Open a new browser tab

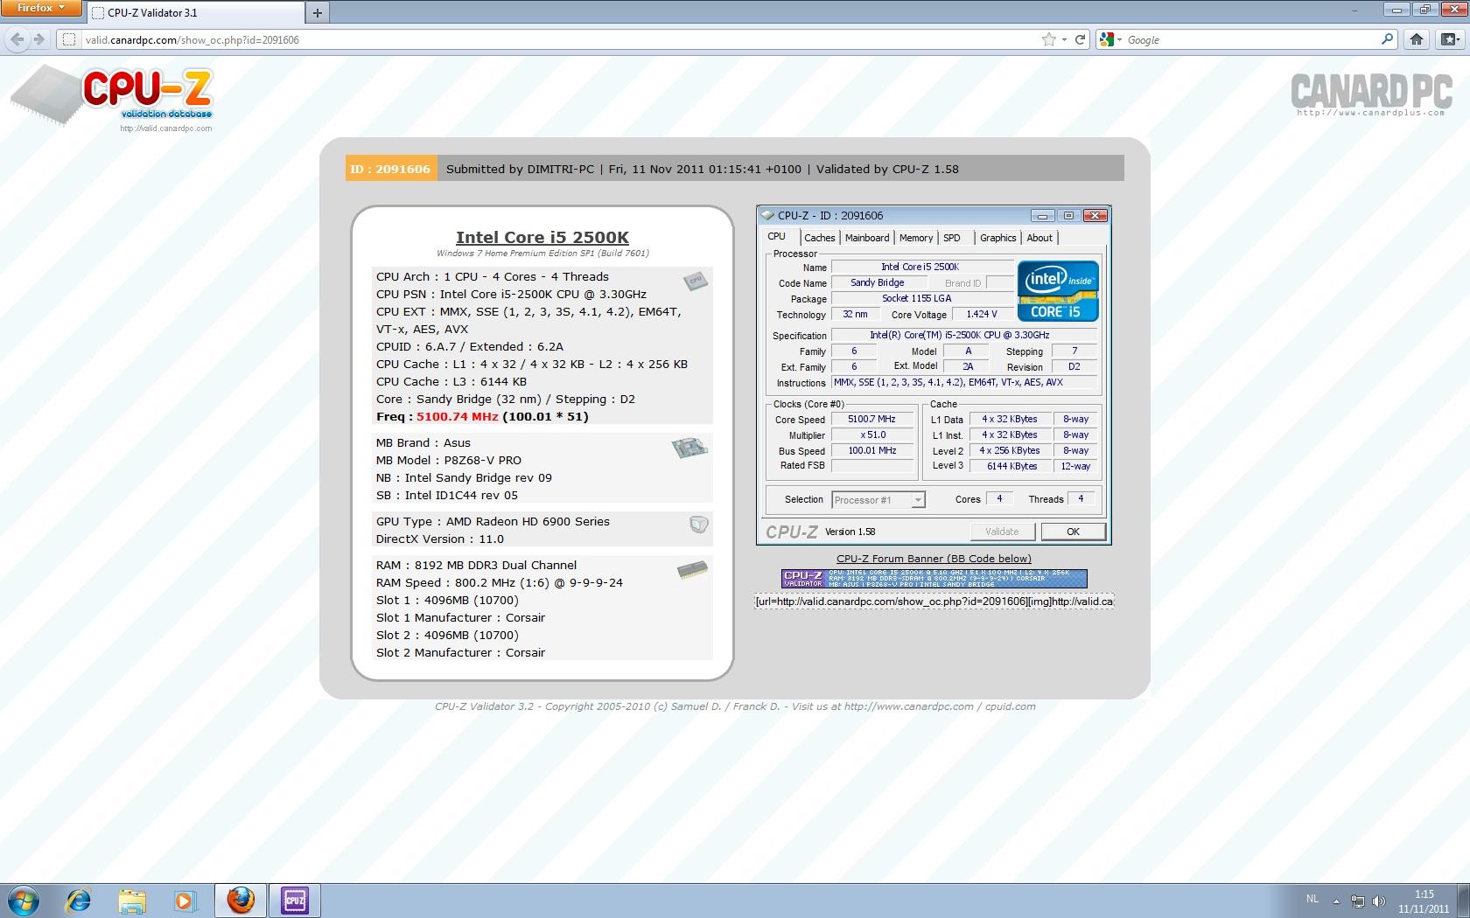318,12
